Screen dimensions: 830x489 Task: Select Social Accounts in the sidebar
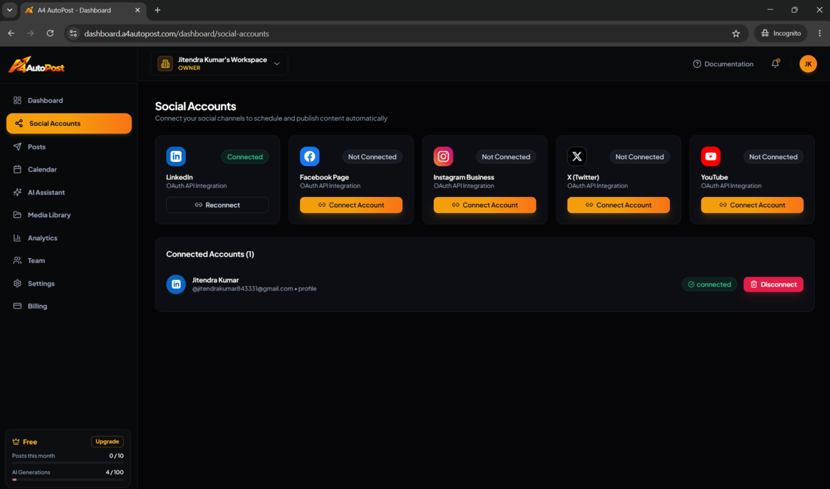pos(69,123)
